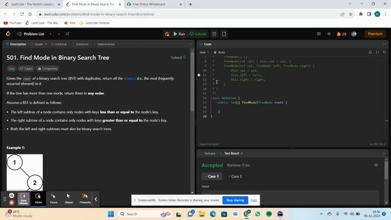Select the Easy difficulty tag
The width and height of the screenshot is (391, 220).
(x=12, y=68)
